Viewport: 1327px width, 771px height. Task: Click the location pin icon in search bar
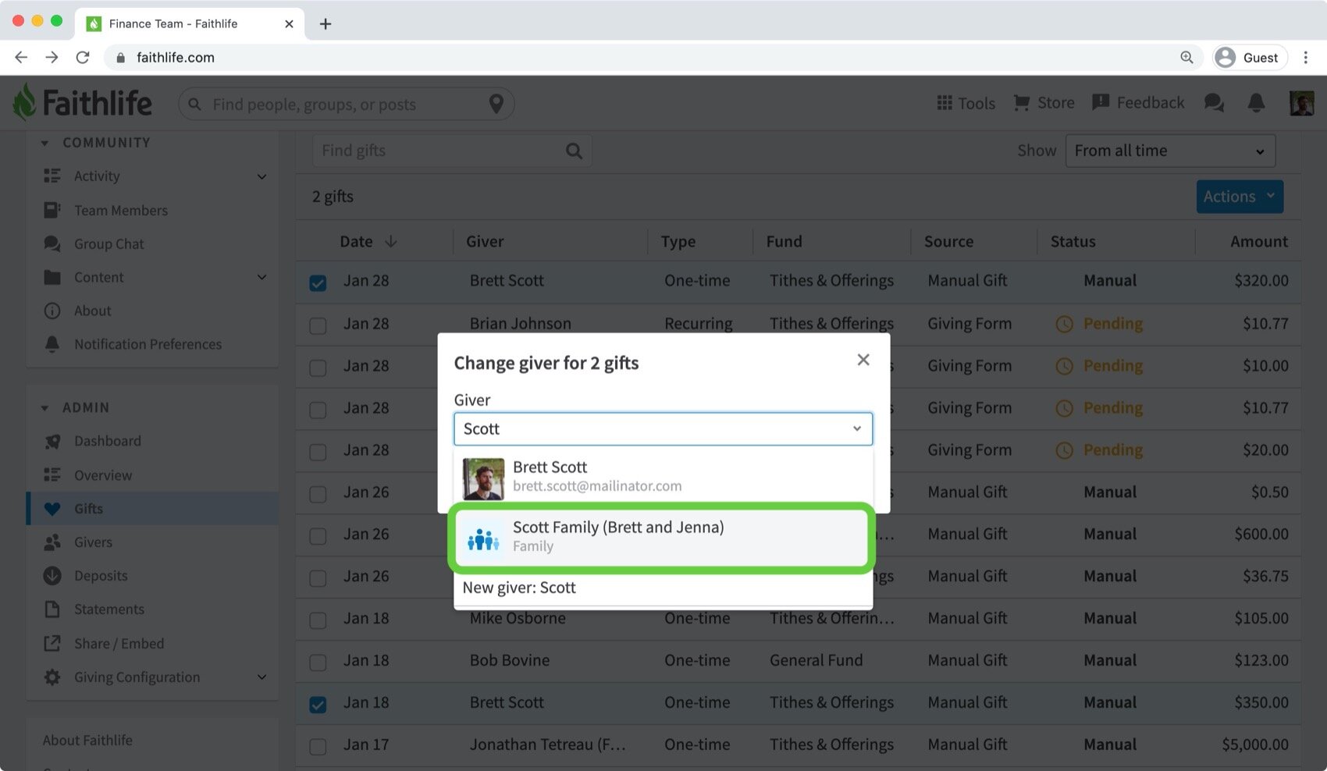tap(496, 104)
